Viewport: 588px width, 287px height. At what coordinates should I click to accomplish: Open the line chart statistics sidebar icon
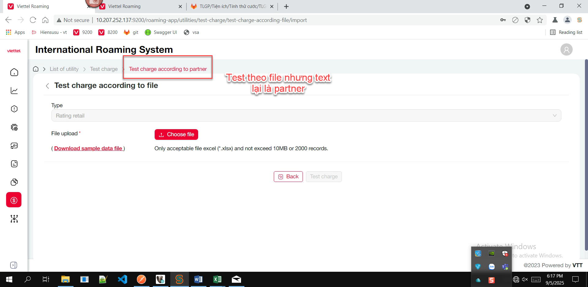tap(14, 91)
